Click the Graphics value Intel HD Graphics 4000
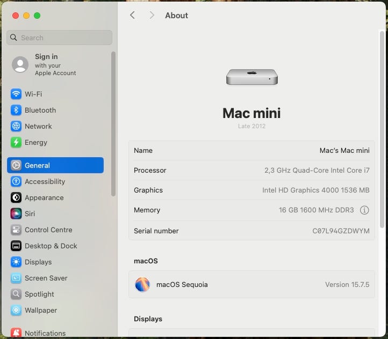Image resolution: width=388 pixels, height=339 pixels. click(x=316, y=190)
